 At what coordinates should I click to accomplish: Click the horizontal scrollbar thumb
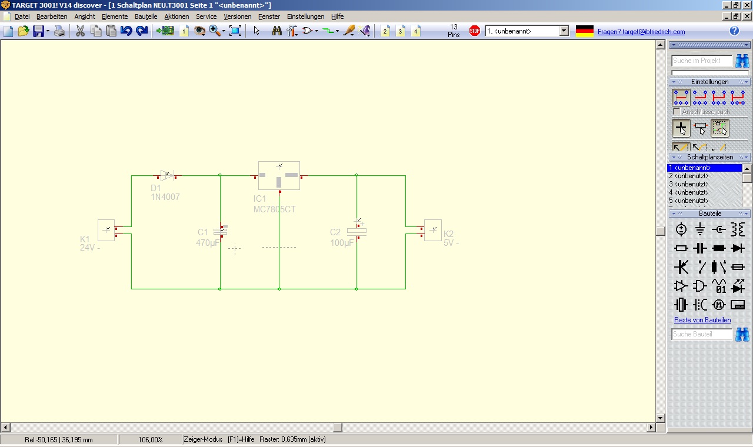coord(338,428)
